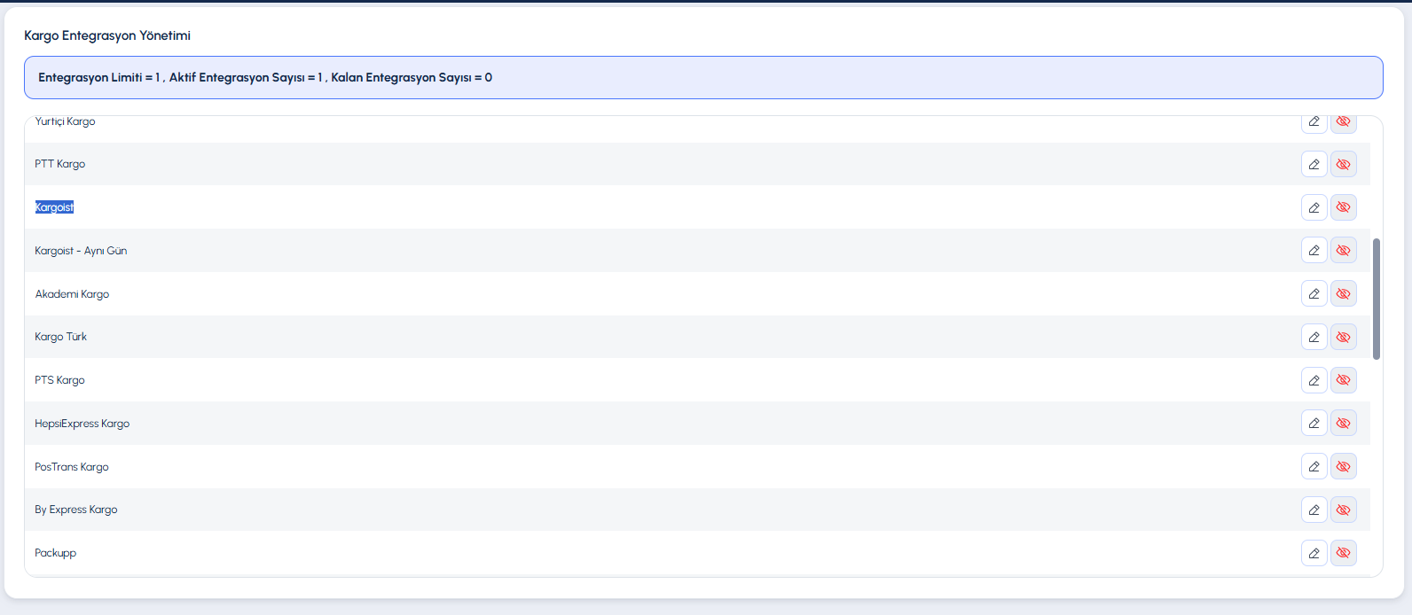Click the Kargo Entegrasyon Yönetimi heading
This screenshot has height=615, width=1412.
point(107,35)
